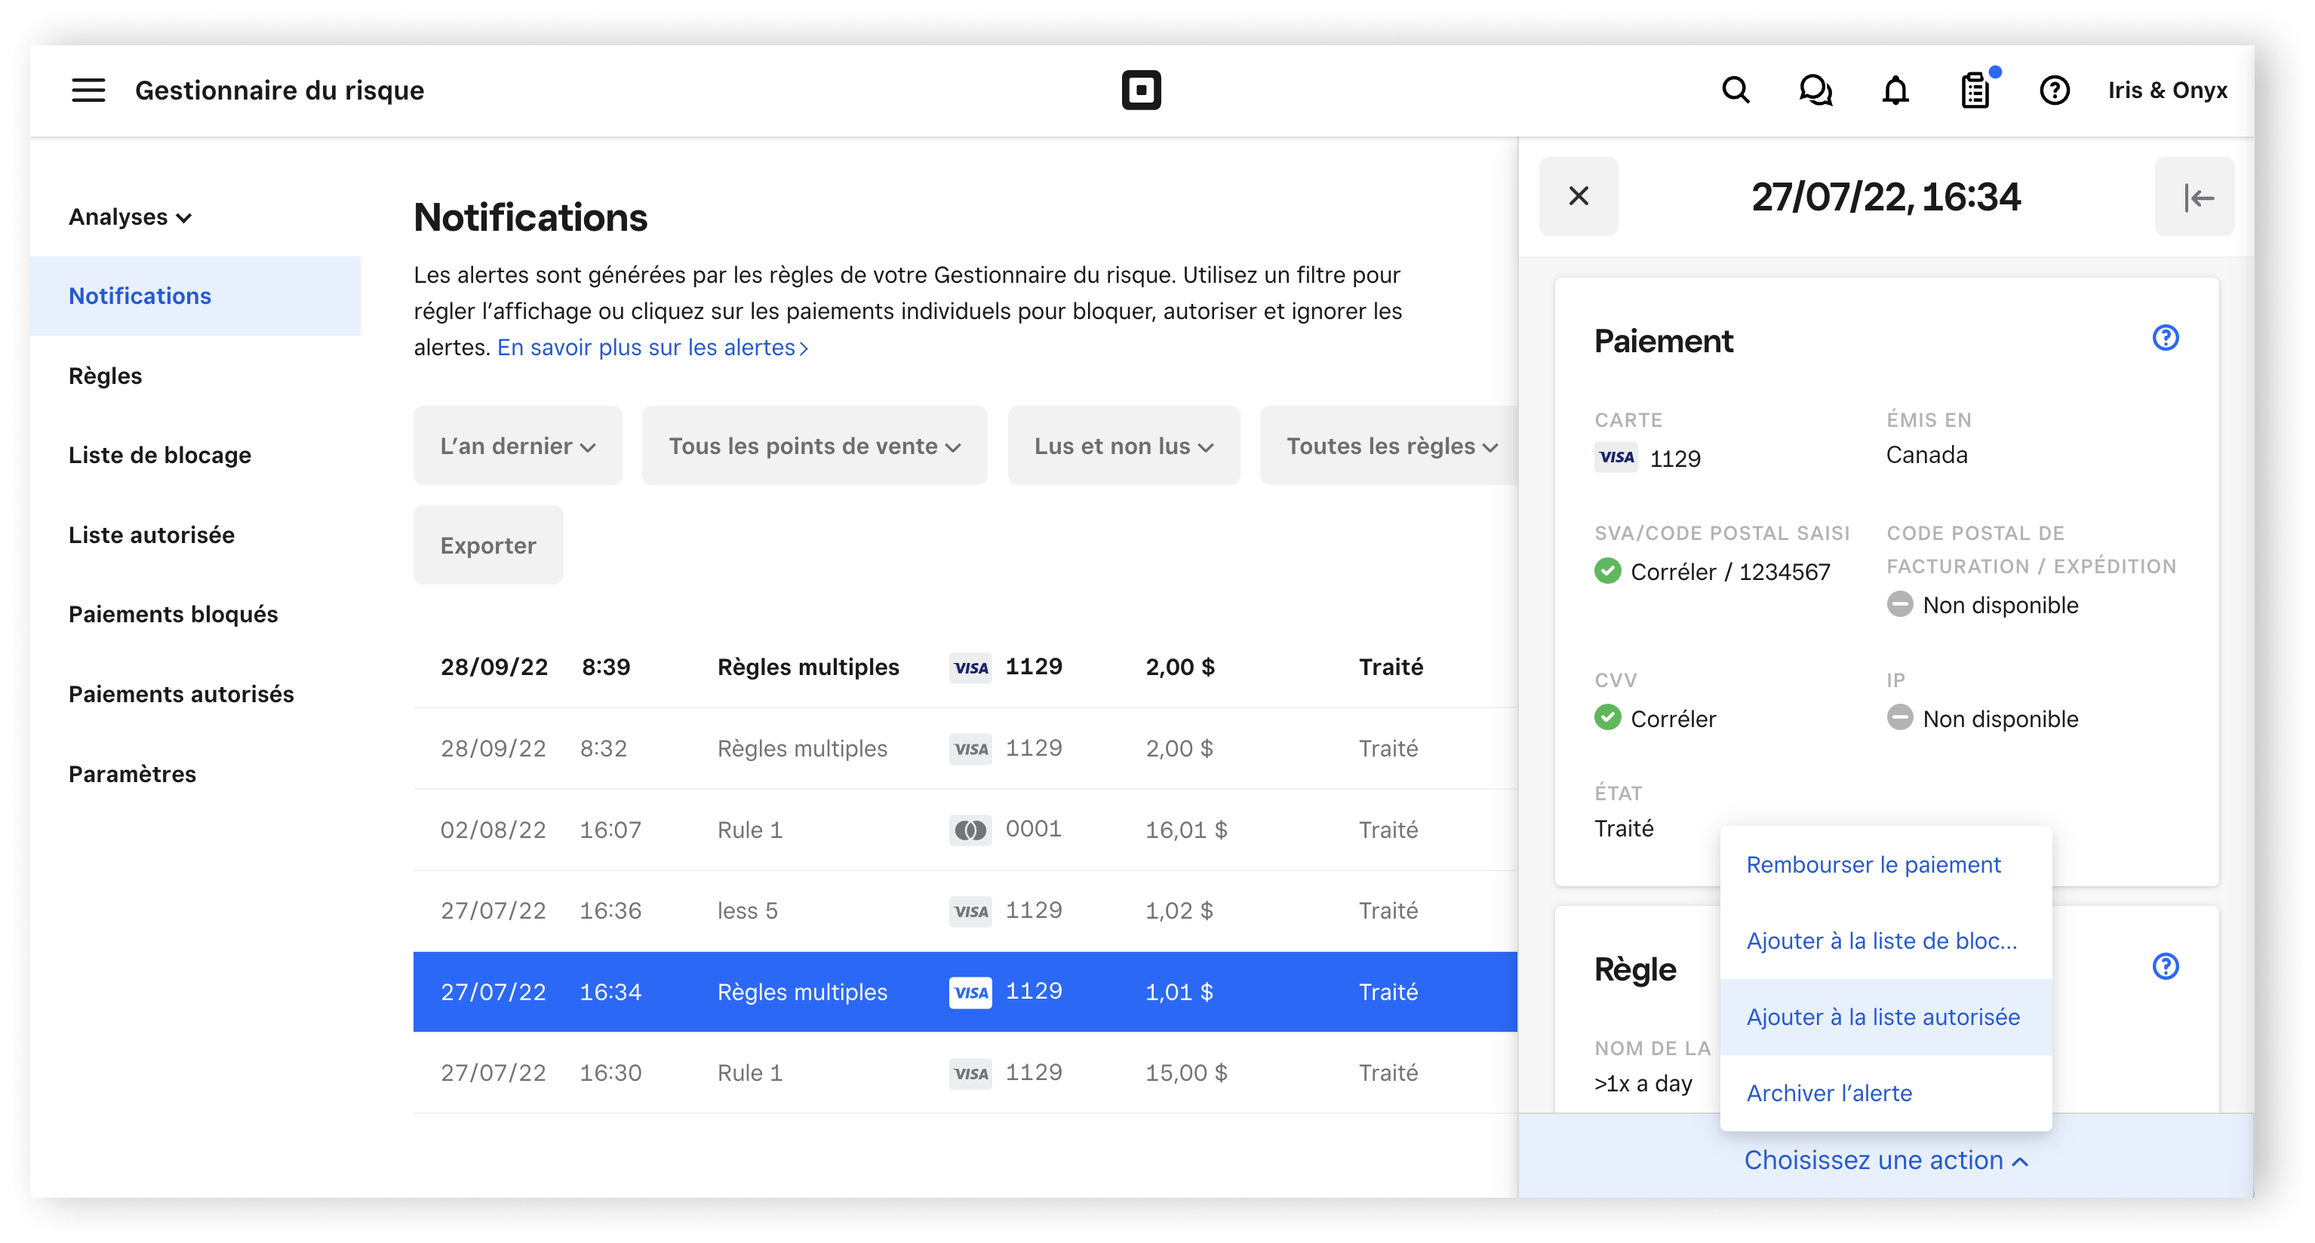Click the close X icon on detail panel

(1579, 196)
